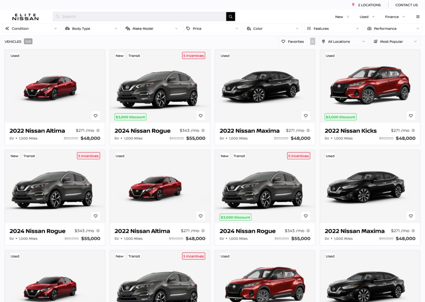Open the Color filter dropdown
Screen dimensions: 425x302
coord(273,29)
